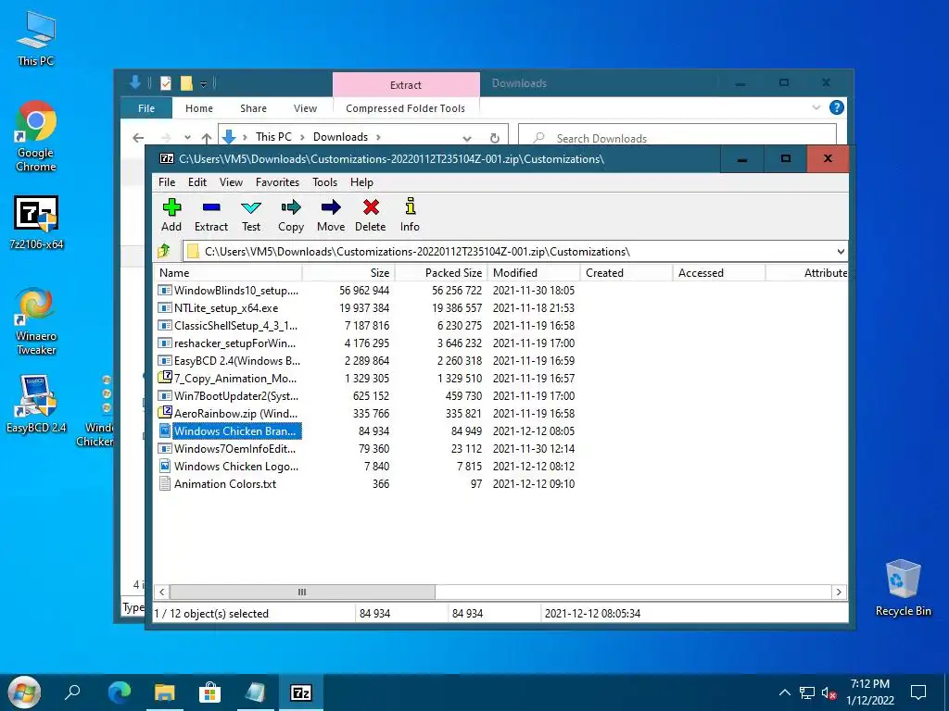
Task: Open the Recycle Bin on the desktop
Action: [x=903, y=588]
